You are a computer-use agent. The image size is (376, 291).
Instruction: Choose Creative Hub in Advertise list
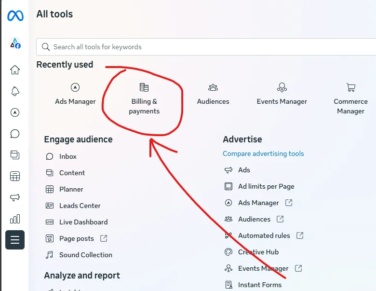(258, 252)
